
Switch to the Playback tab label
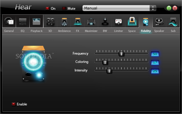coord(36,31)
